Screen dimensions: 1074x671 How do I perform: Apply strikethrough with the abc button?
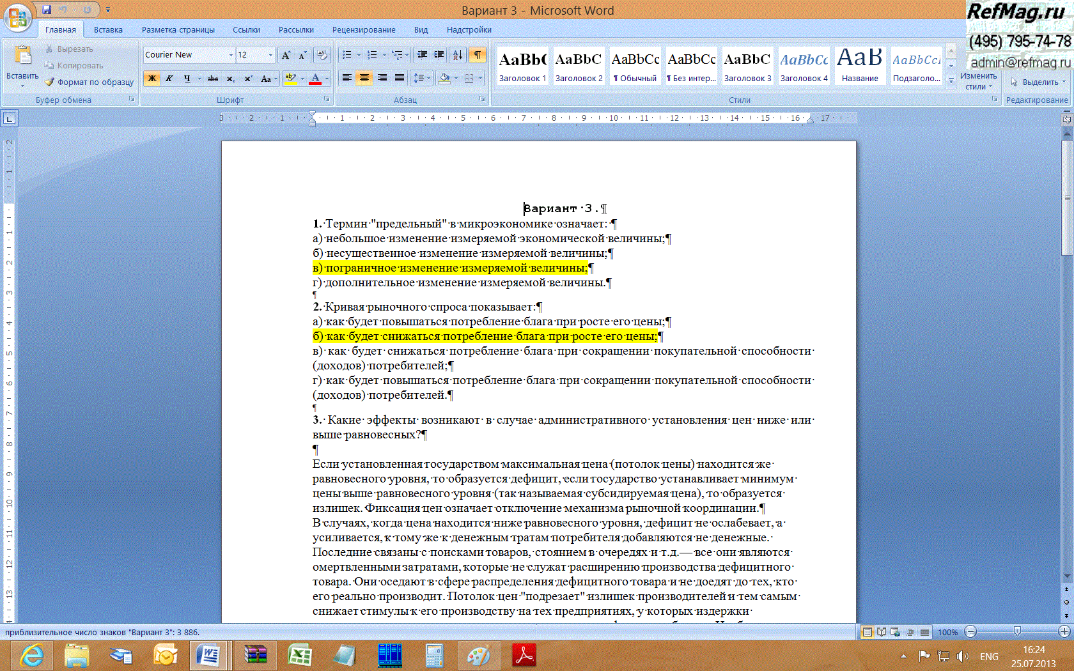coord(213,79)
